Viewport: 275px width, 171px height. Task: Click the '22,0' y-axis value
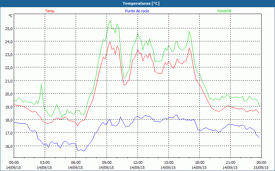[x=9, y=68]
